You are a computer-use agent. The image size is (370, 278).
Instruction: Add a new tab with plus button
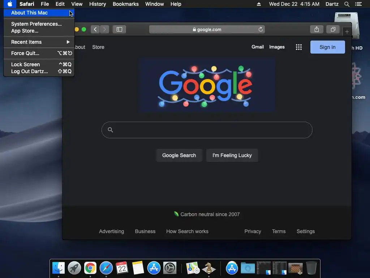[347, 32]
